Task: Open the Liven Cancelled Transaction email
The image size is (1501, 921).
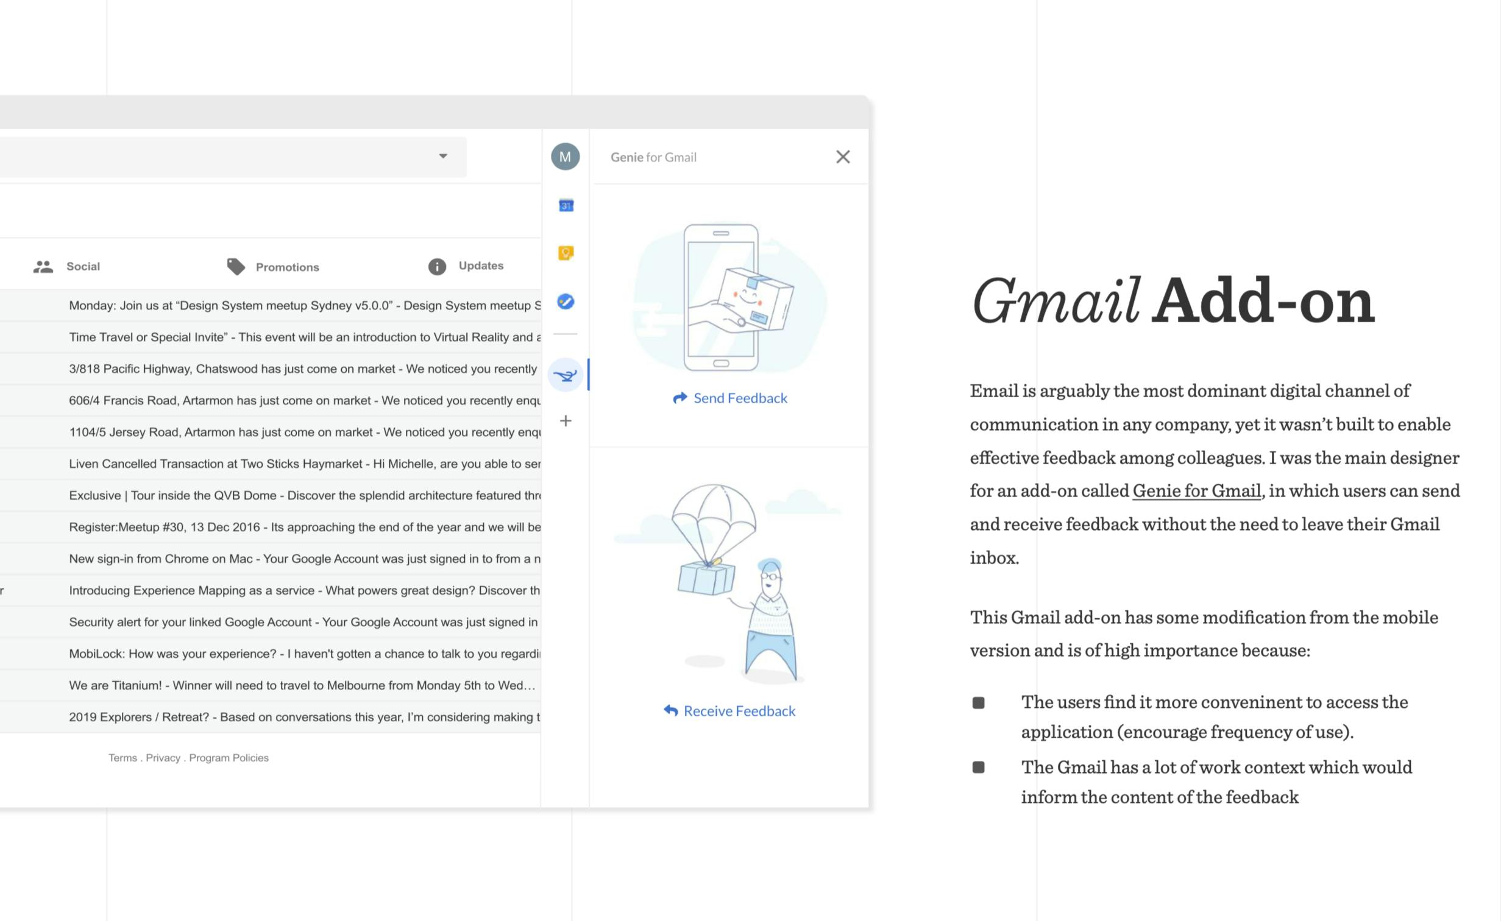Action: pyautogui.click(x=271, y=464)
